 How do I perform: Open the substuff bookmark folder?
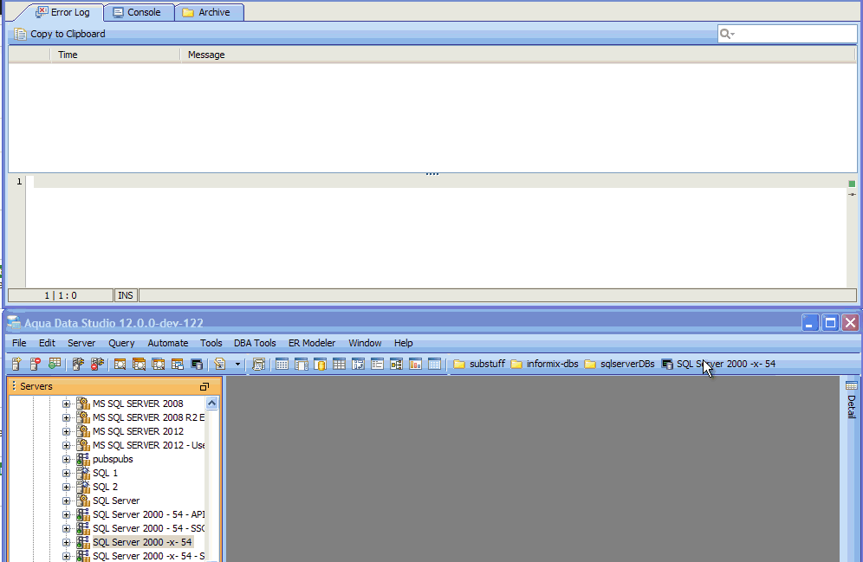pyautogui.click(x=479, y=364)
